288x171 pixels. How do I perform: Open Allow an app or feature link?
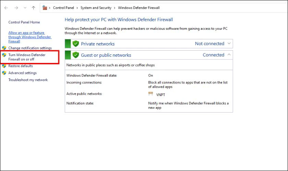(30, 37)
